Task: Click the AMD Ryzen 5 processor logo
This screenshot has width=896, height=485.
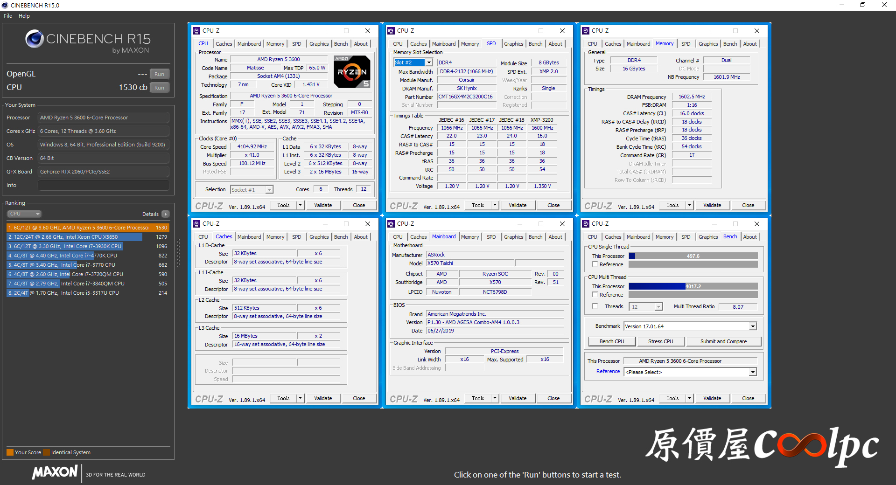Action: [x=352, y=71]
